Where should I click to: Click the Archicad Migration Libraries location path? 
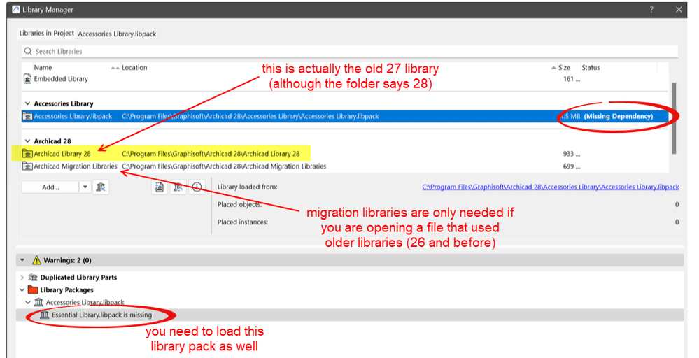click(224, 166)
